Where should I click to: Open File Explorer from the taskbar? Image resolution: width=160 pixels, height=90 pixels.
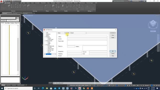click(x=47, y=88)
